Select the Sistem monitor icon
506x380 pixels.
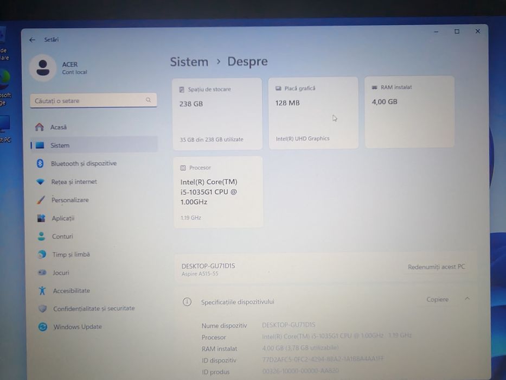pos(40,145)
